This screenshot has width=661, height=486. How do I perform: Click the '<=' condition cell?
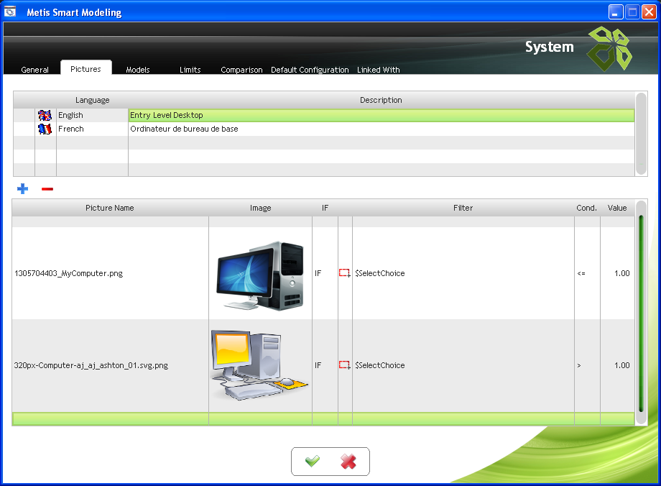pos(587,273)
